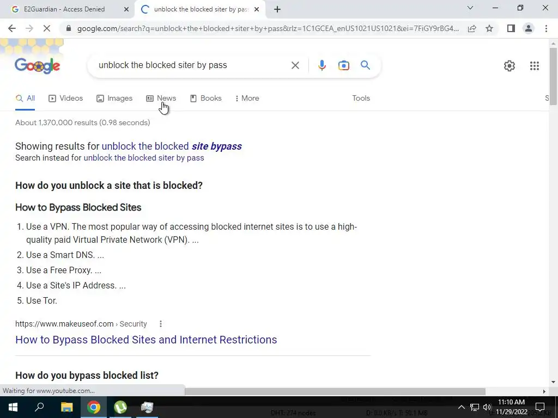This screenshot has height=418, width=558.
Task: Switch to Videos results
Action: [66, 99]
